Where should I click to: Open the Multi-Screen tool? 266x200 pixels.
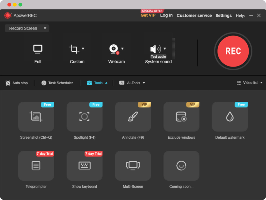(133, 166)
